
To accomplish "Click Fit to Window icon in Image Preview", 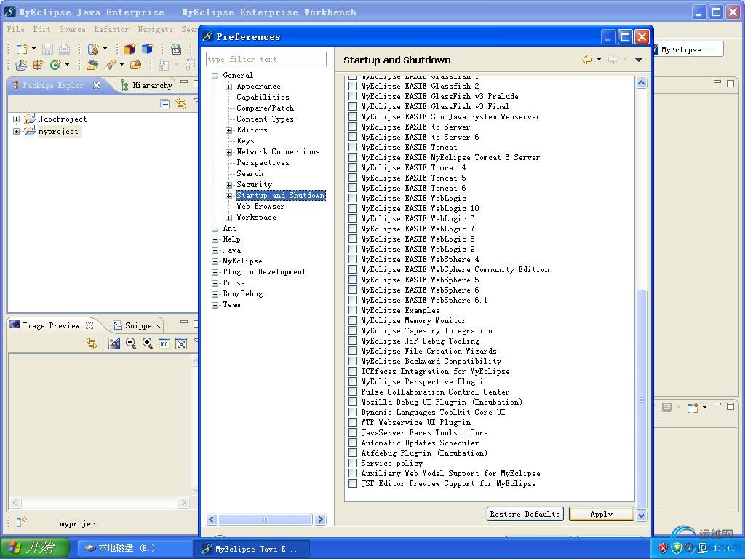I will [181, 344].
